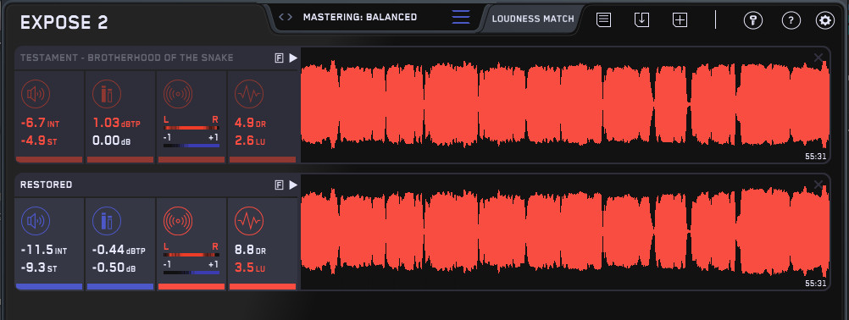Image resolution: width=849 pixels, height=320 pixels.
Task: Click the help question mark icon
Action: [791, 20]
